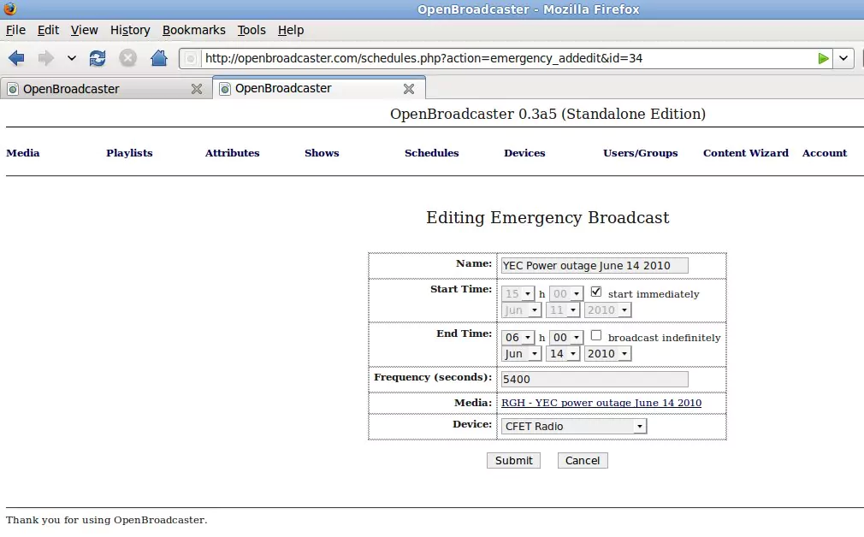The width and height of the screenshot is (864, 537).
Task: Uncheck the start immediately checkbox
Action: coord(595,292)
